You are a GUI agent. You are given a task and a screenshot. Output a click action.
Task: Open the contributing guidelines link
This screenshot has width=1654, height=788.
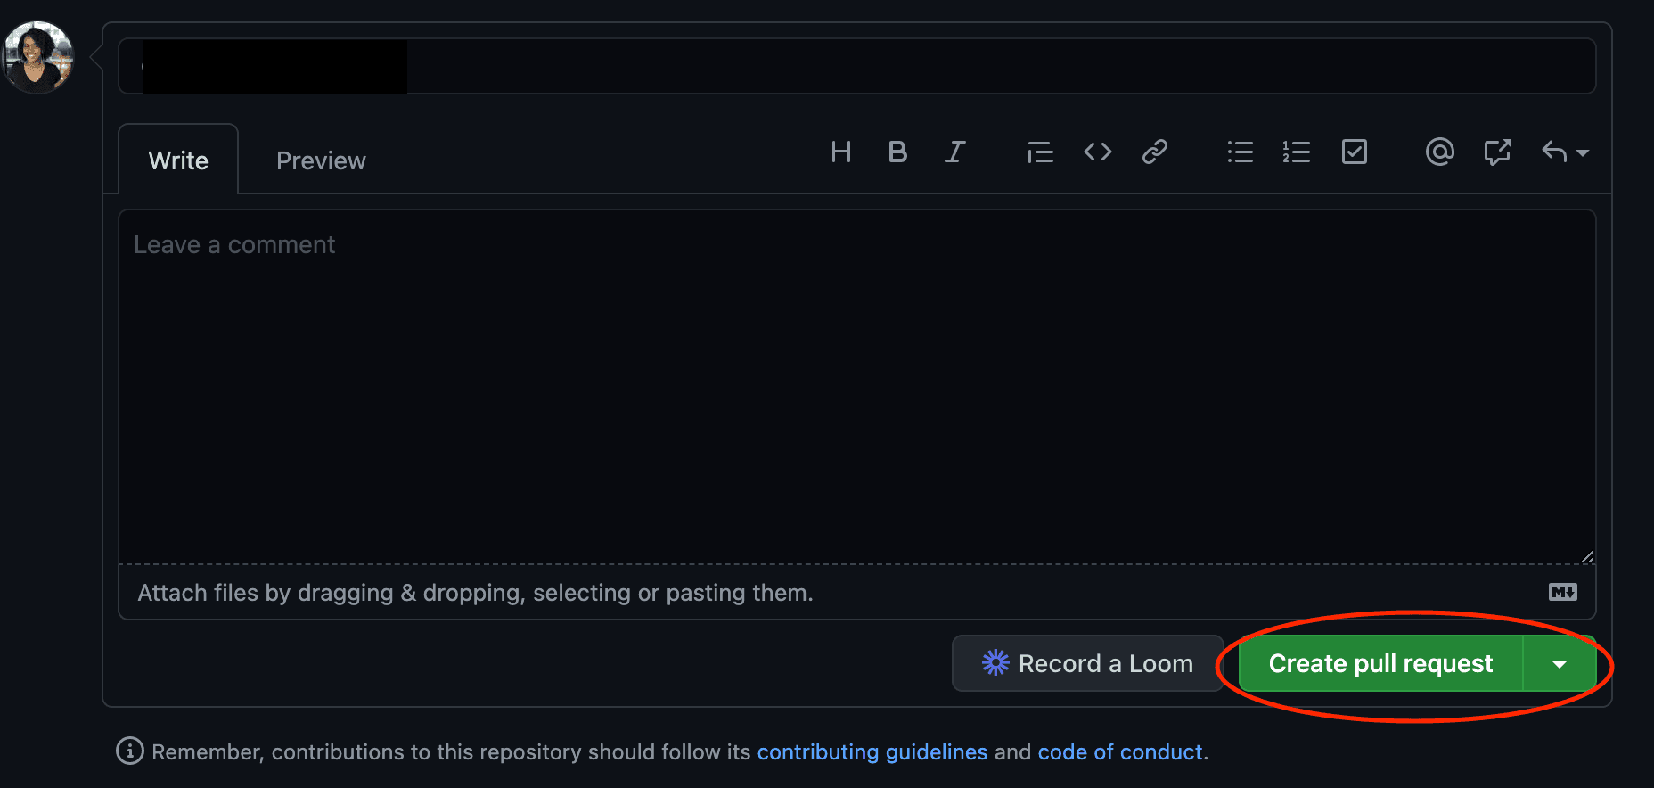[x=872, y=751]
